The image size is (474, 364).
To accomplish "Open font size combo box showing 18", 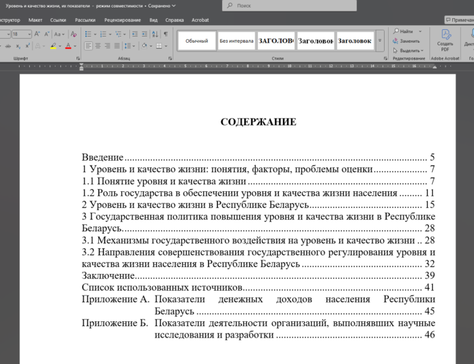I will [22, 34].
